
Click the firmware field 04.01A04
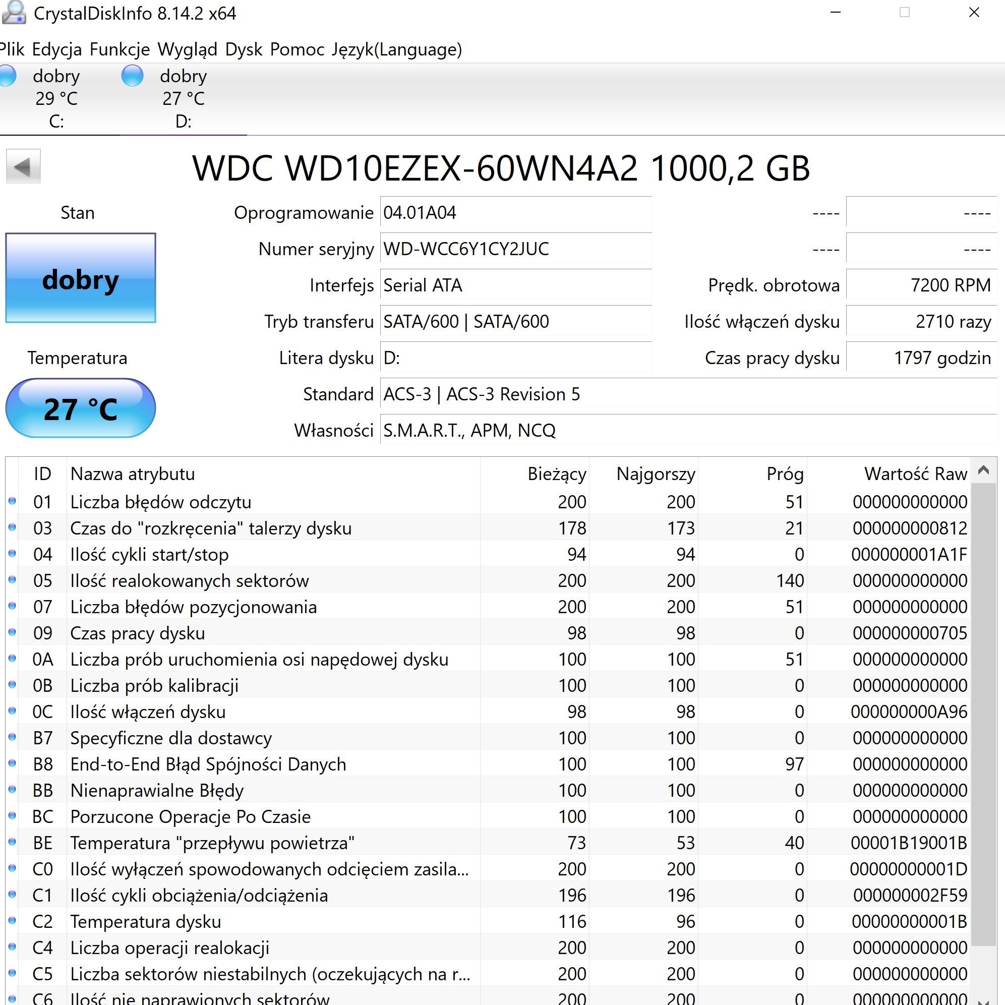click(515, 212)
